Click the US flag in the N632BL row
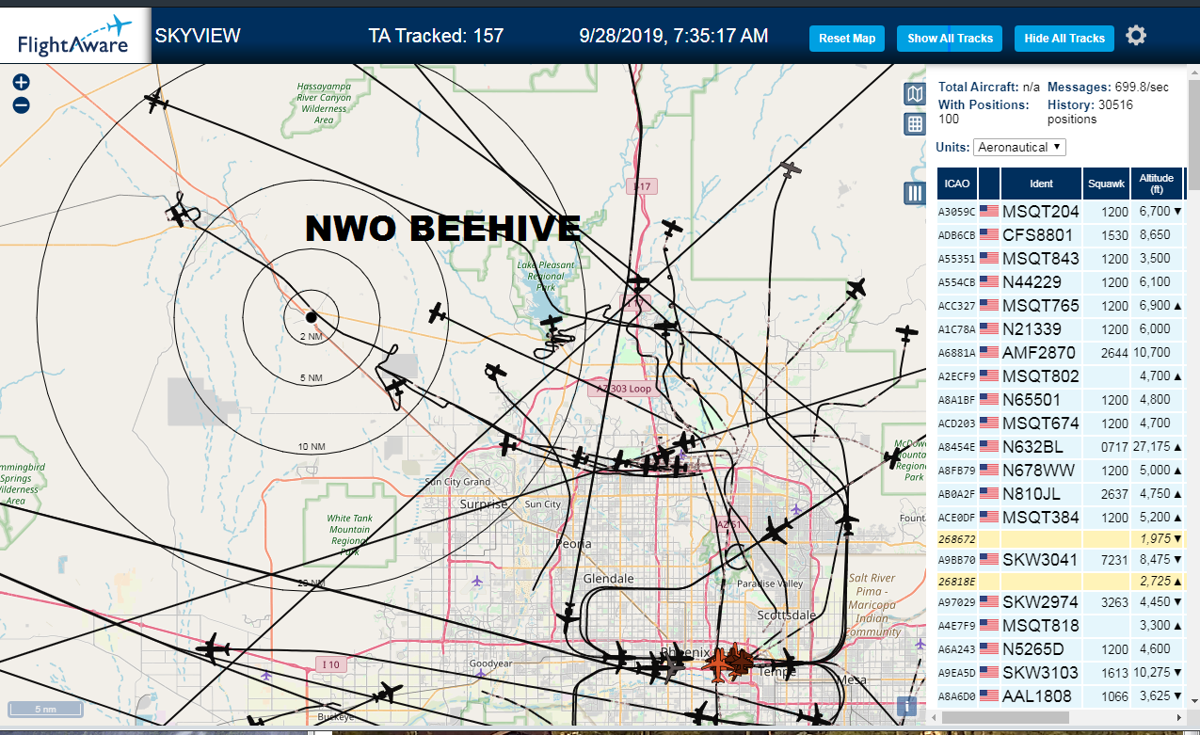Screen dimensions: 1200x735 pyautogui.click(x=988, y=446)
